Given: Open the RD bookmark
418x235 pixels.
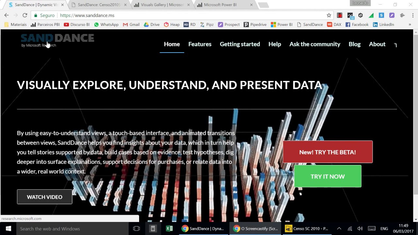Looking at the screenshot, I should click(x=190, y=24).
